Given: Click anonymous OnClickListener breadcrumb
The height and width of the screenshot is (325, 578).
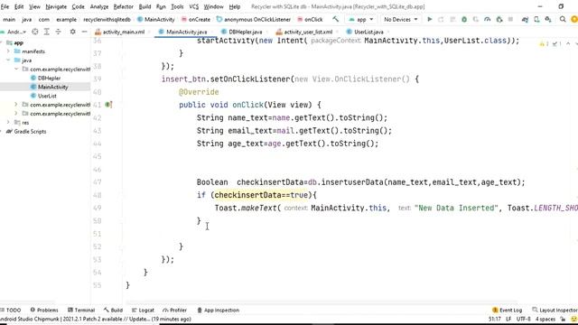Looking at the screenshot, I should (x=254, y=19).
